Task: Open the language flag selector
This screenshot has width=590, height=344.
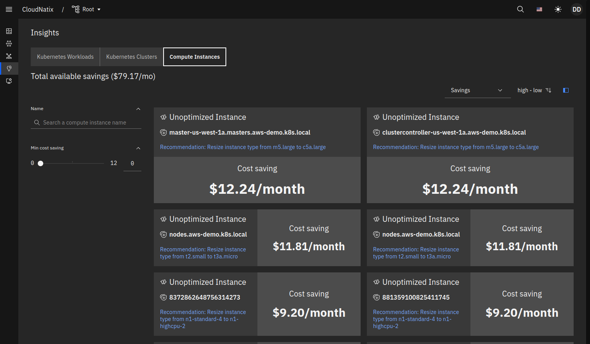Action: click(539, 9)
